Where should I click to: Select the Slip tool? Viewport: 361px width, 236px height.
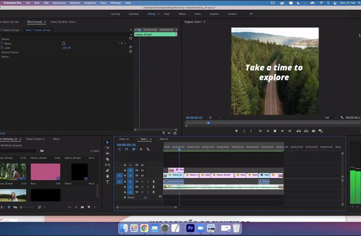tap(107, 165)
